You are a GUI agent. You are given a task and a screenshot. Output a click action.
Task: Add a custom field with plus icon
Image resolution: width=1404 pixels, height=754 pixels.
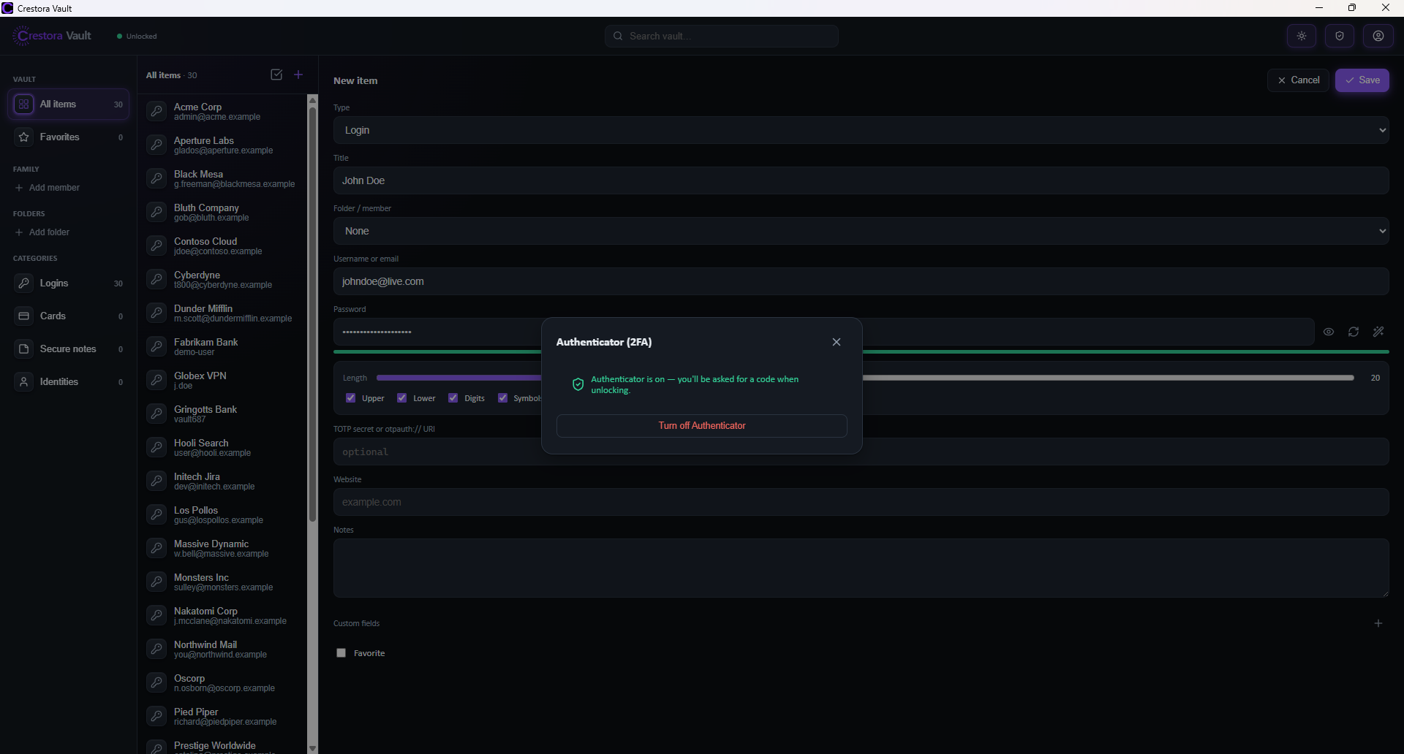tap(1378, 623)
